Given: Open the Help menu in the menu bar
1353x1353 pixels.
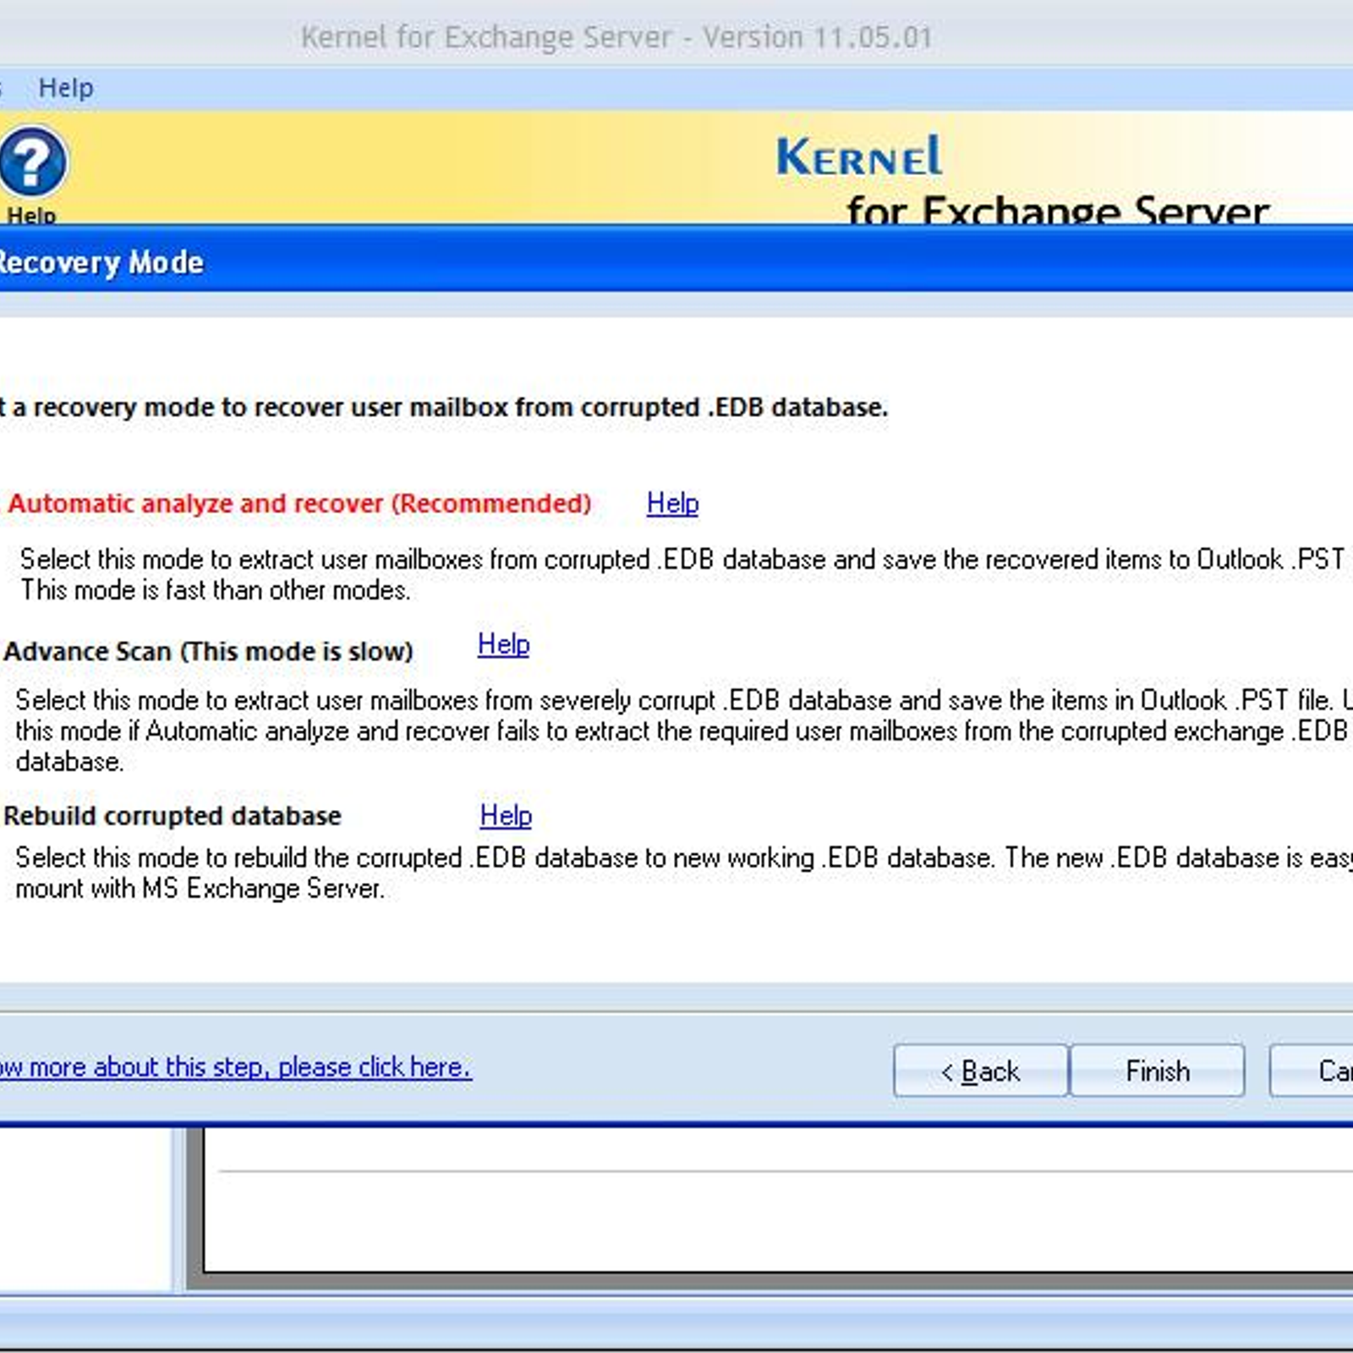Looking at the screenshot, I should coord(66,88).
